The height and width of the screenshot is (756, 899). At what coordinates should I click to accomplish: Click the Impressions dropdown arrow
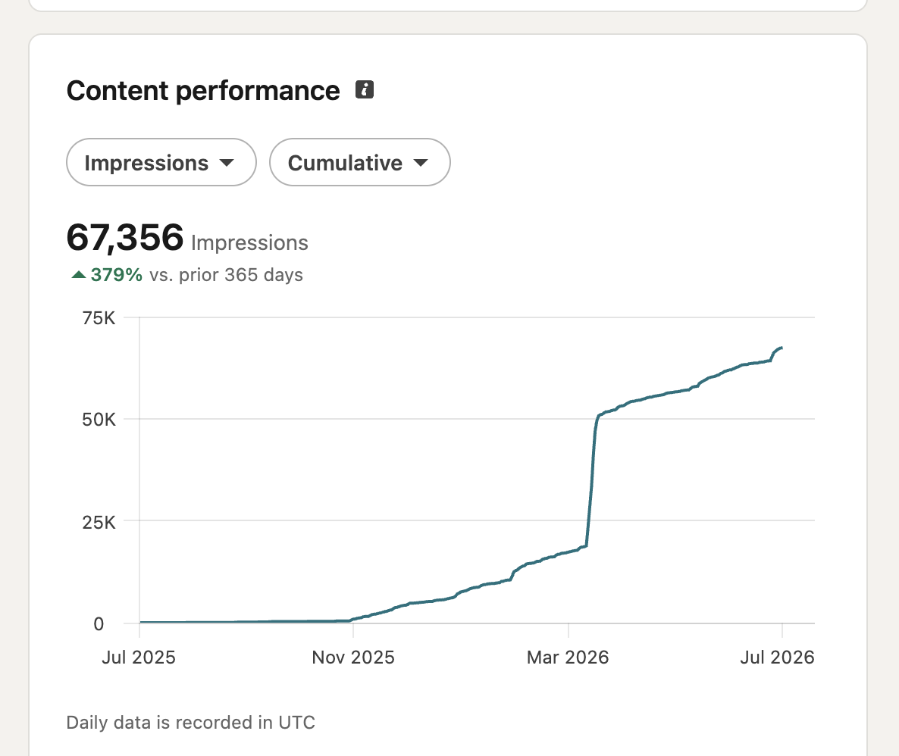click(227, 163)
